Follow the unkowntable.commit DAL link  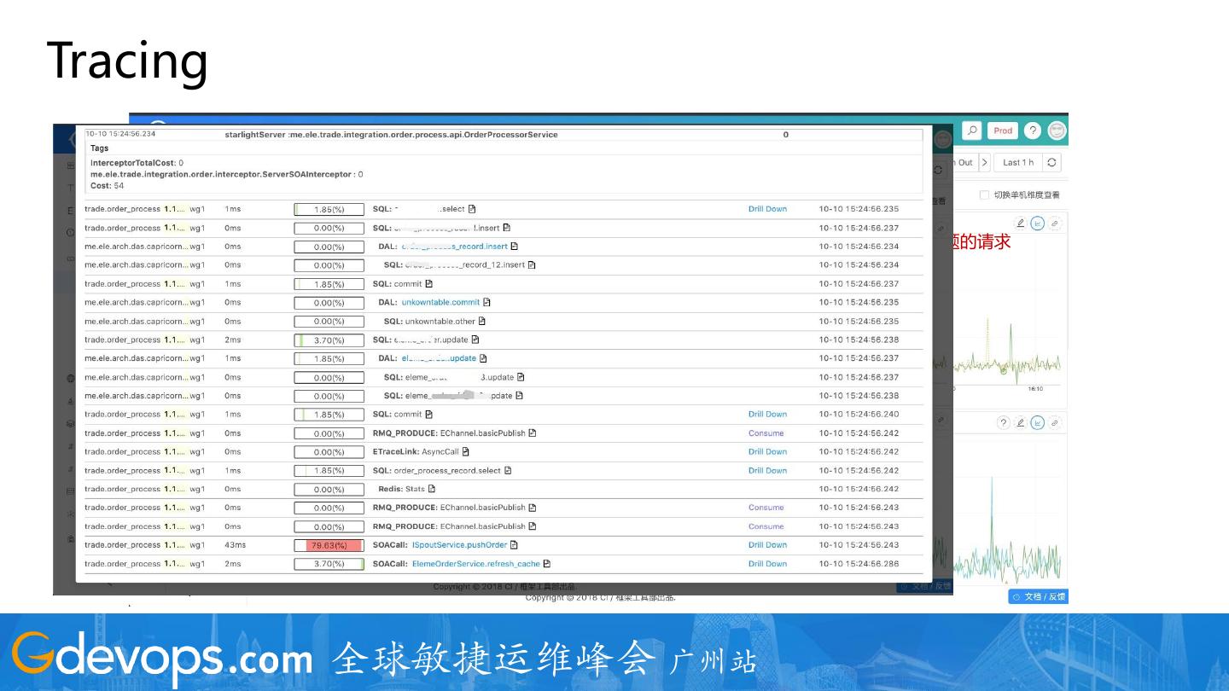click(x=440, y=302)
